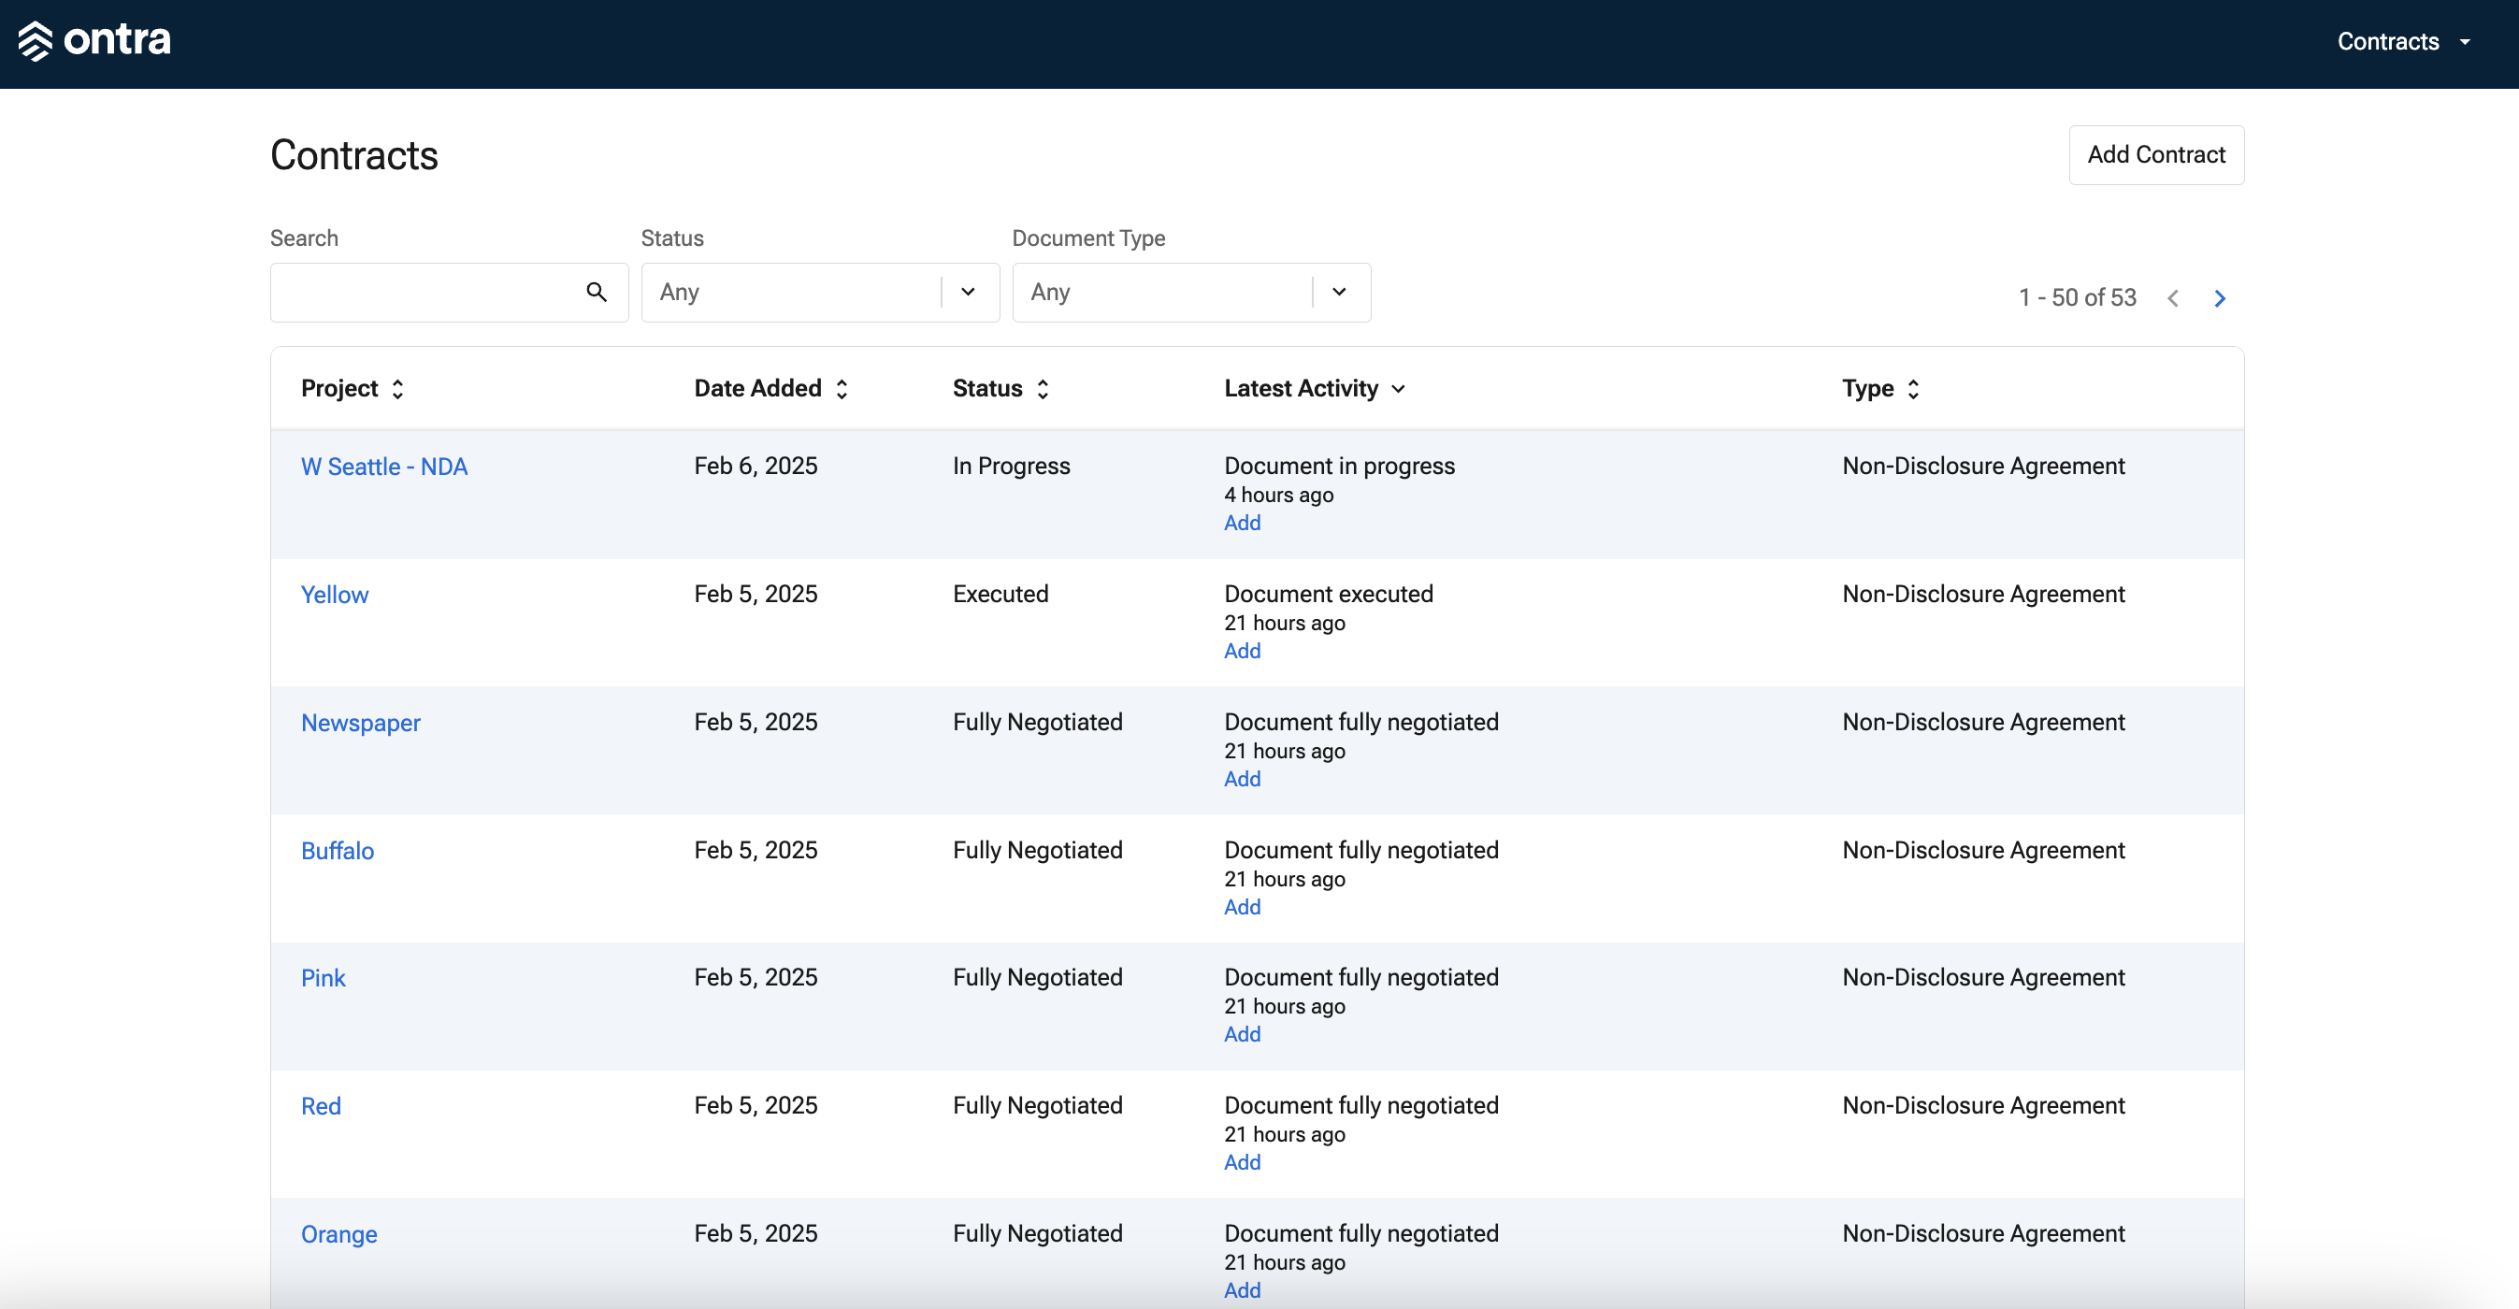Image resolution: width=2519 pixels, height=1309 pixels.
Task: Click Newspaper's Fully Negotiated status cell
Action: [1038, 723]
